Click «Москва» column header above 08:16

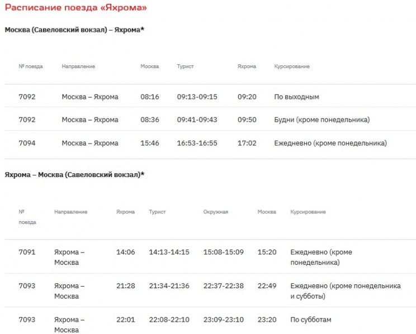pyautogui.click(x=150, y=66)
